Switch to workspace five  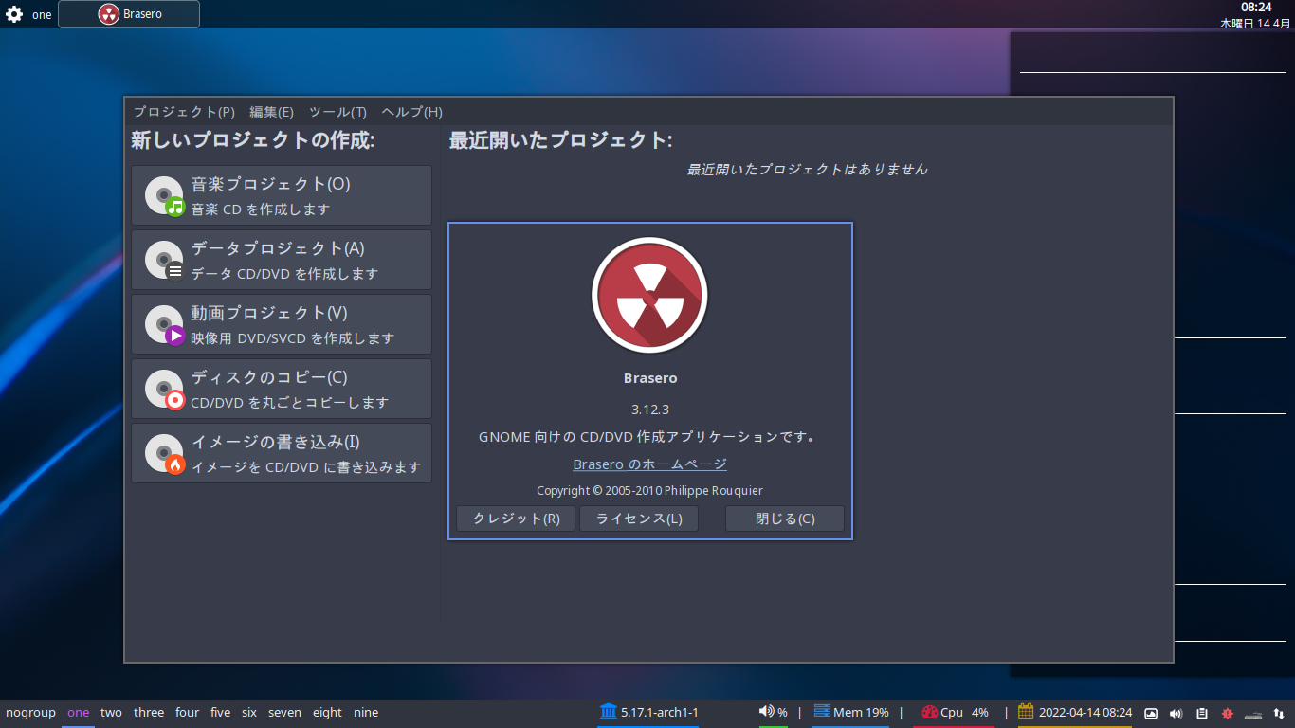[x=221, y=713]
